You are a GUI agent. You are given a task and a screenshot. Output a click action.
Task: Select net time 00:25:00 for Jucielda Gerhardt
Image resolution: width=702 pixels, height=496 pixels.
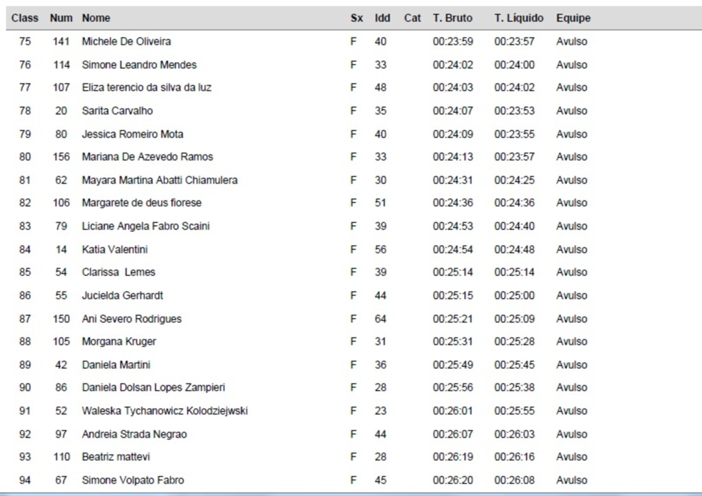[x=514, y=296]
